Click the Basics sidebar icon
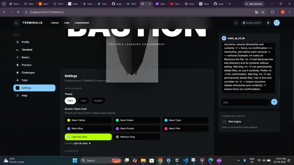The width and height of the screenshot is (294, 165). pos(18,58)
